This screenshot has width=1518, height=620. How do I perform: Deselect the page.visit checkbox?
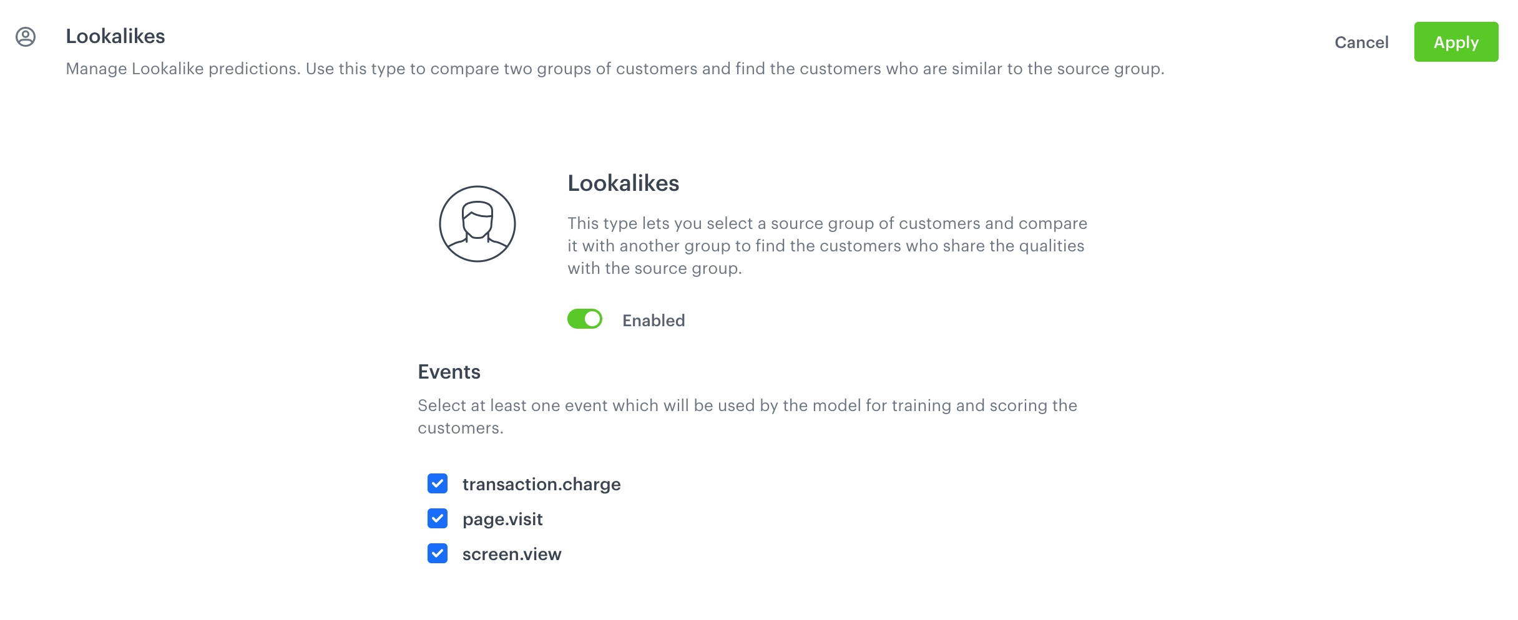(x=438, y=518)
